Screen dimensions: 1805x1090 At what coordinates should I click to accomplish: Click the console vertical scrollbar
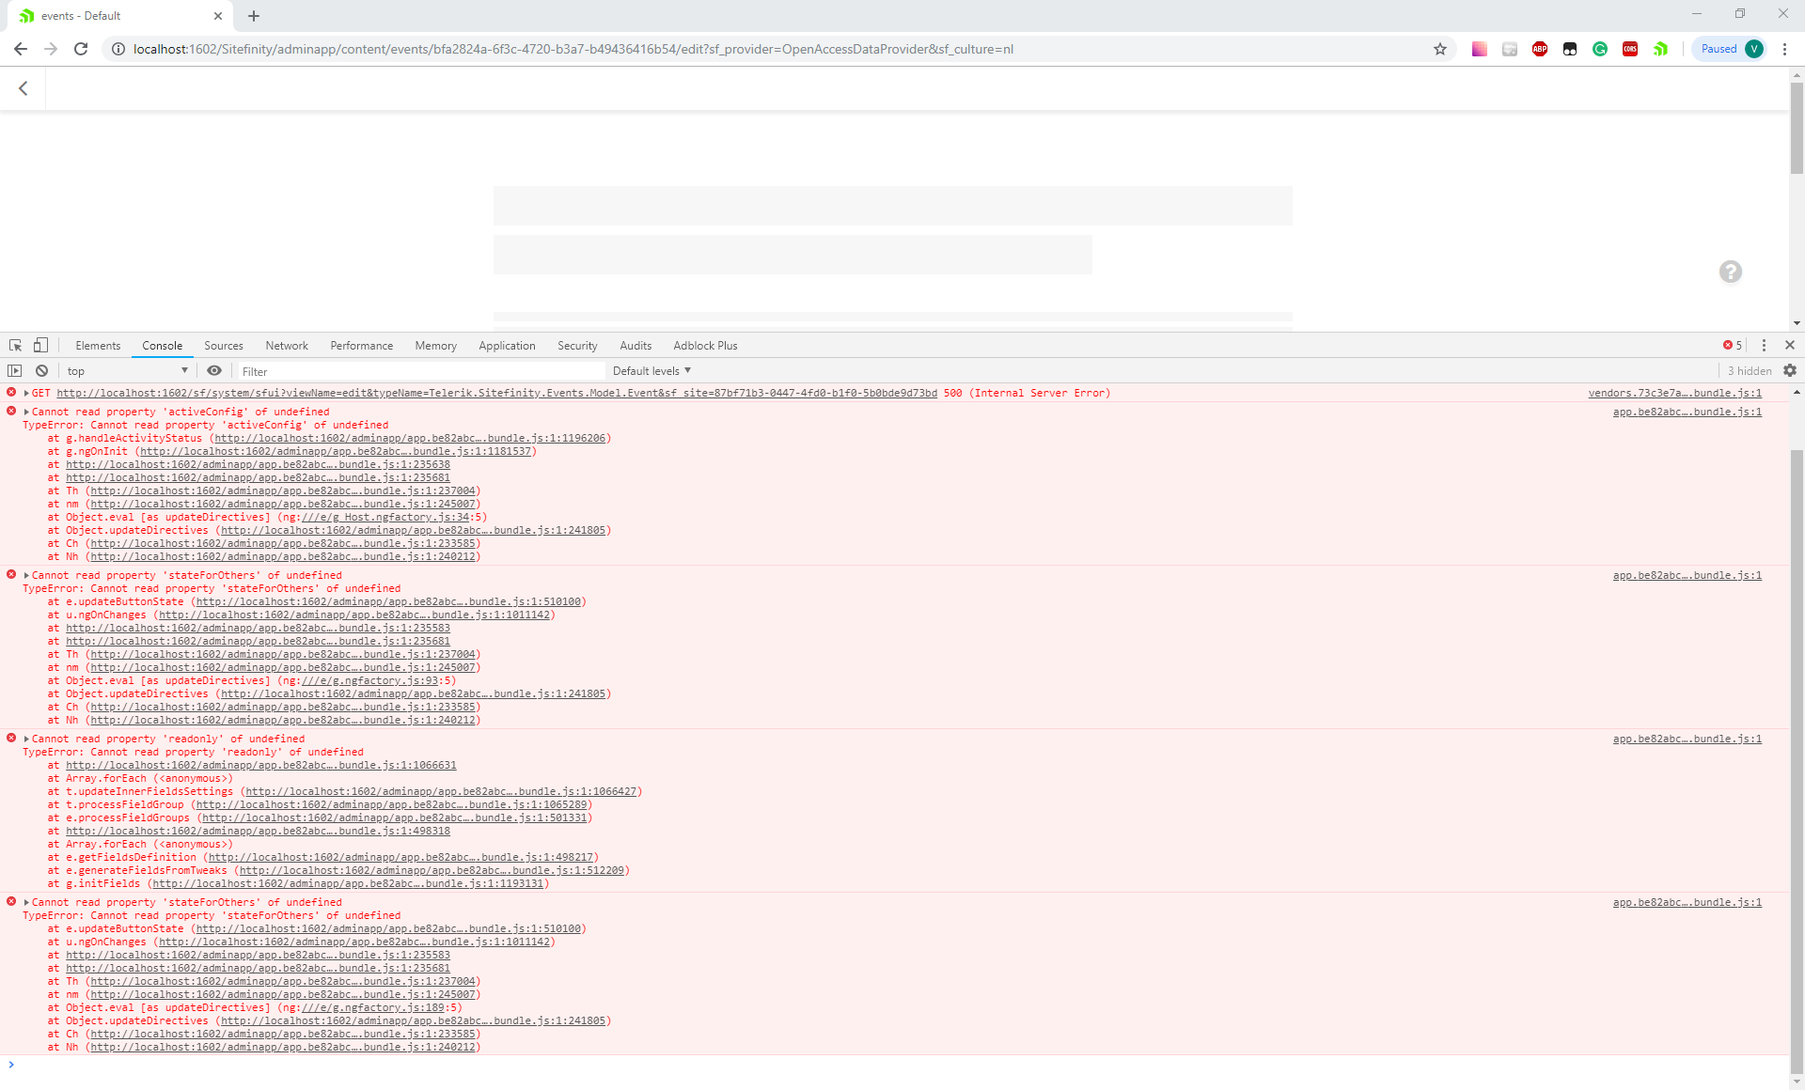[1797, 761]
